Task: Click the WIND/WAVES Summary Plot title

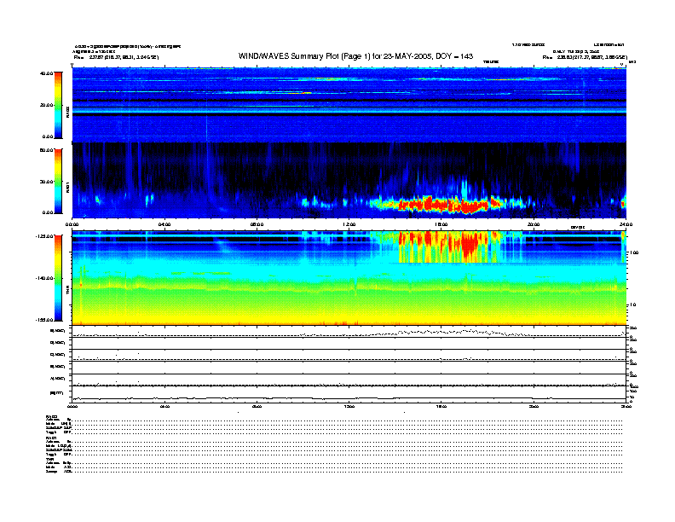Action: [355, 56]
